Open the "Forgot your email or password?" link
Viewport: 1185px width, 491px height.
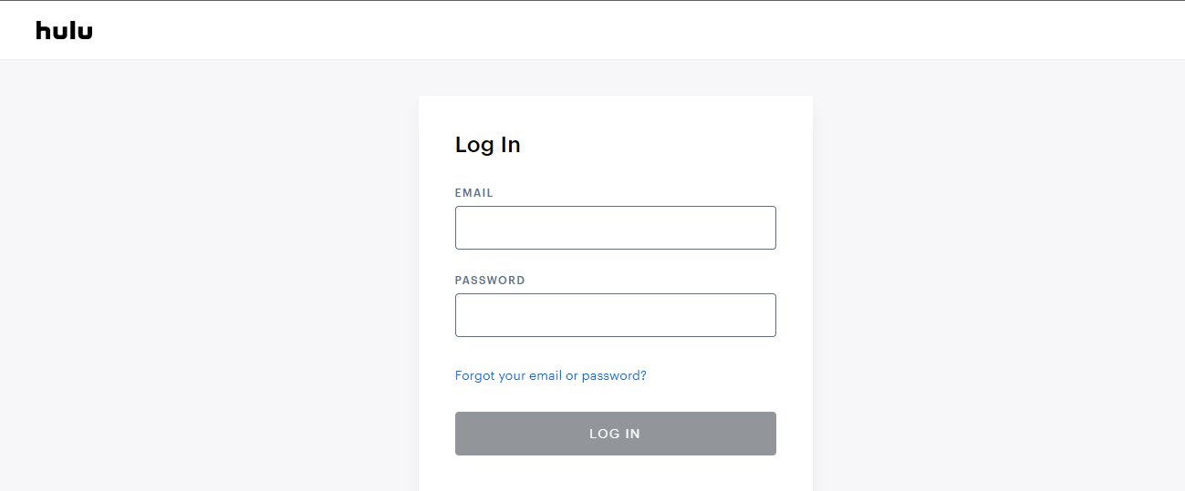coord(550,375)
